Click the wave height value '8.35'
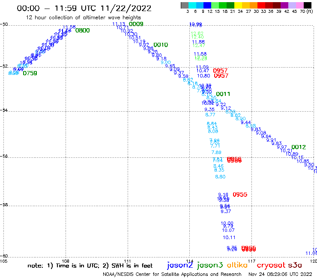 pos(219,170)
